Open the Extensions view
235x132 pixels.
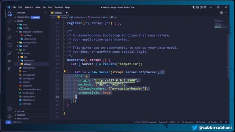(10, 53)
